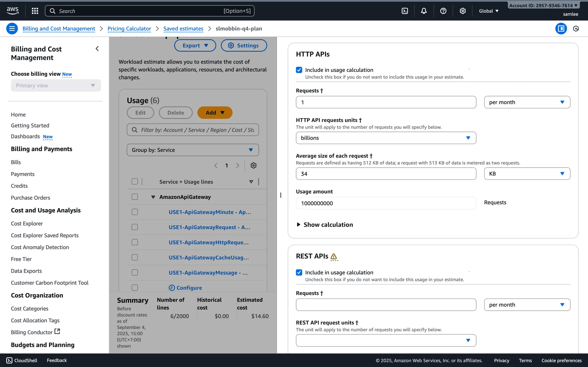
Task: Click the Saved estimates breadcrumb link
Action: 183,29
